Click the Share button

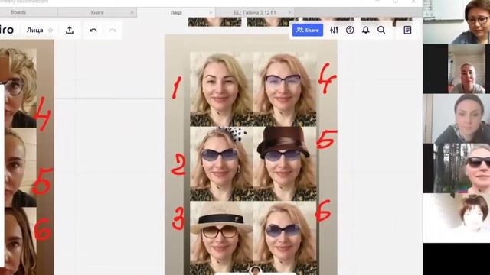point(308,30)
